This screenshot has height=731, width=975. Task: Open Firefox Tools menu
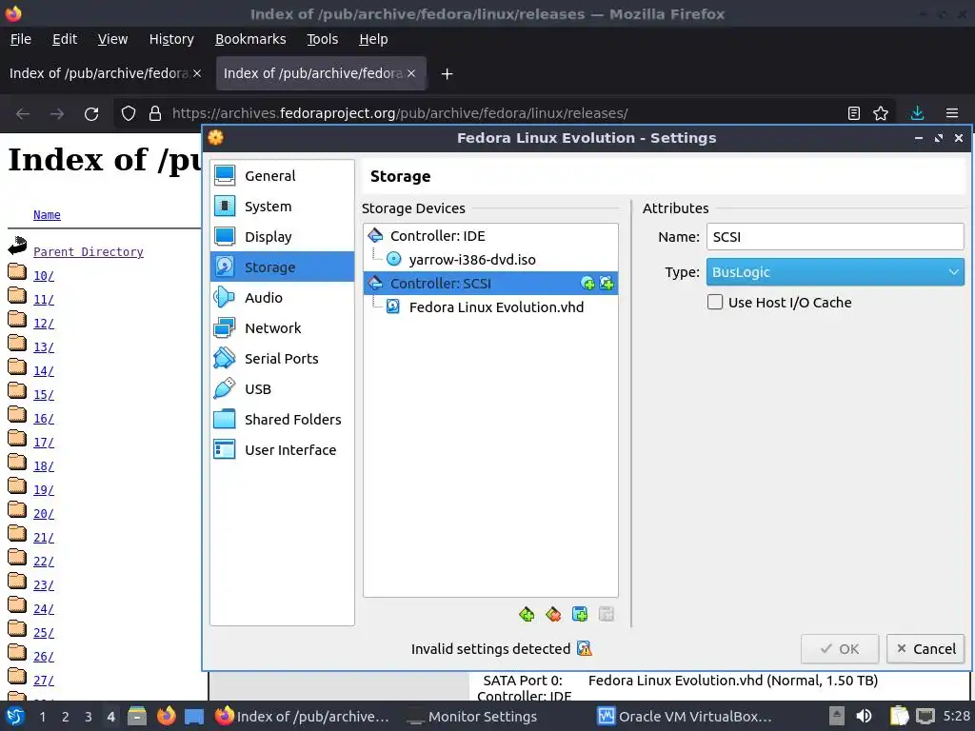coord(322,39)
